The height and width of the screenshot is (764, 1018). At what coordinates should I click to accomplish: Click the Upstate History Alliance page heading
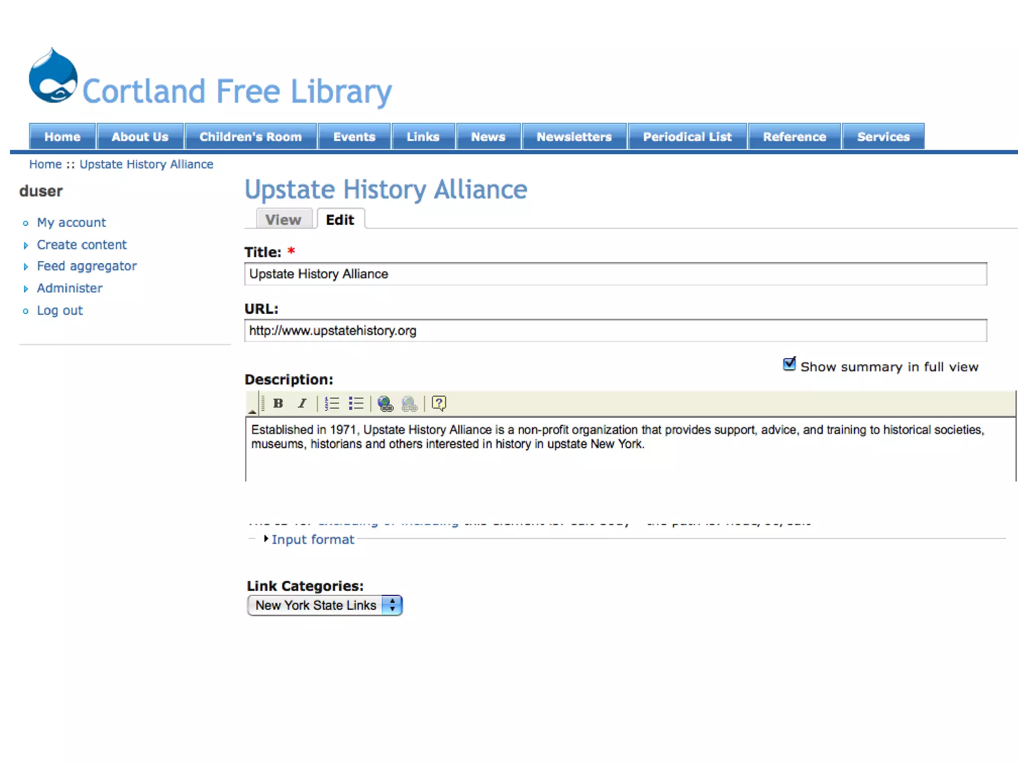click(386, 190)
